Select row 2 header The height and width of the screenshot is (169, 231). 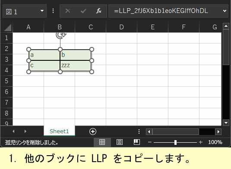coord(6,49)
